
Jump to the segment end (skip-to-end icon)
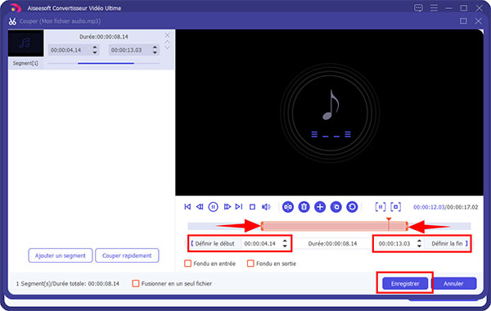pos(239,207)
